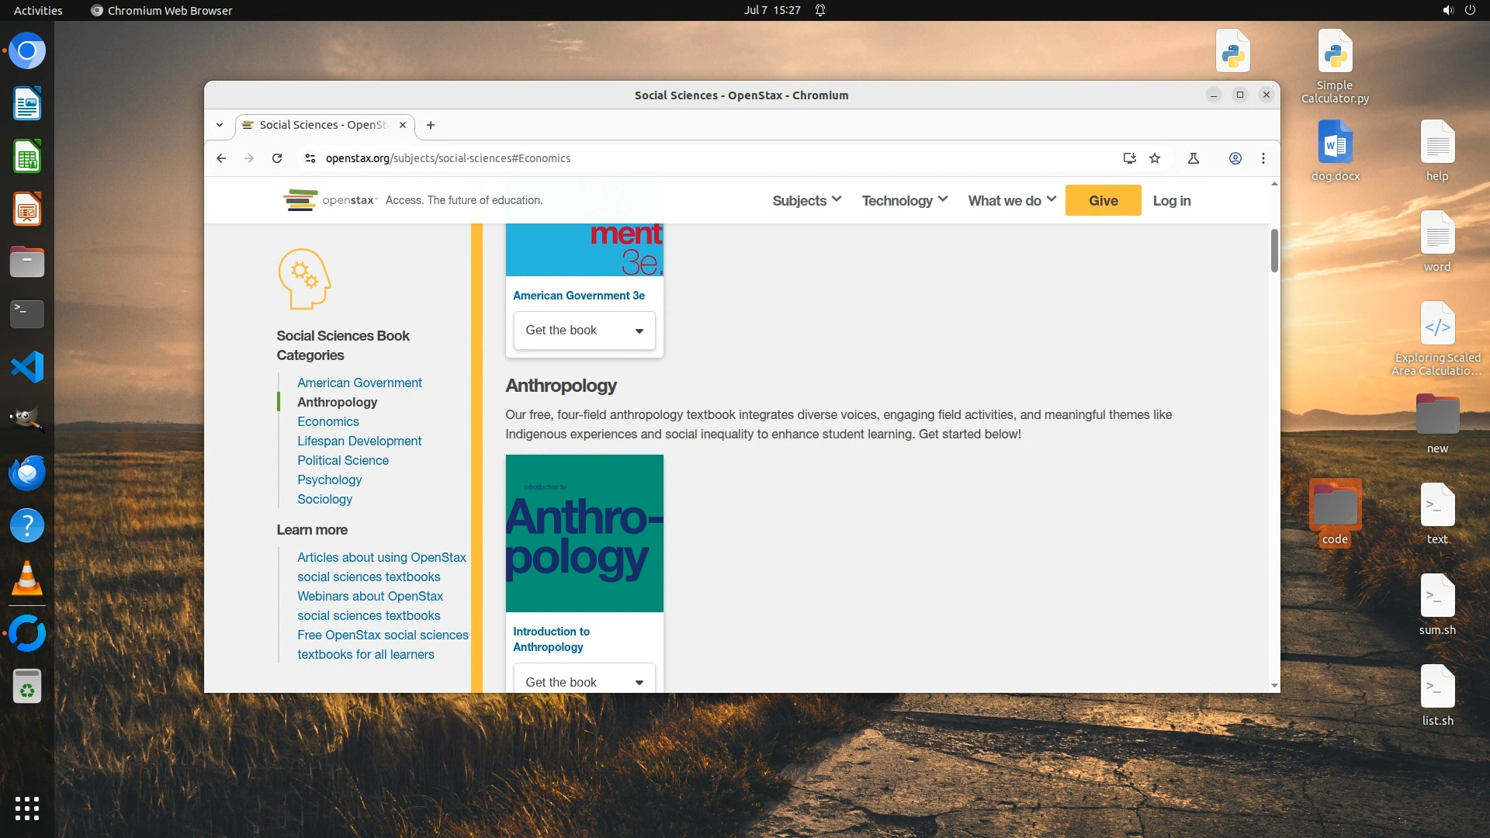This screenshot has width=1490, height=838.
Task: Click the back navigation arrow
Action: [x=221, y=158]
